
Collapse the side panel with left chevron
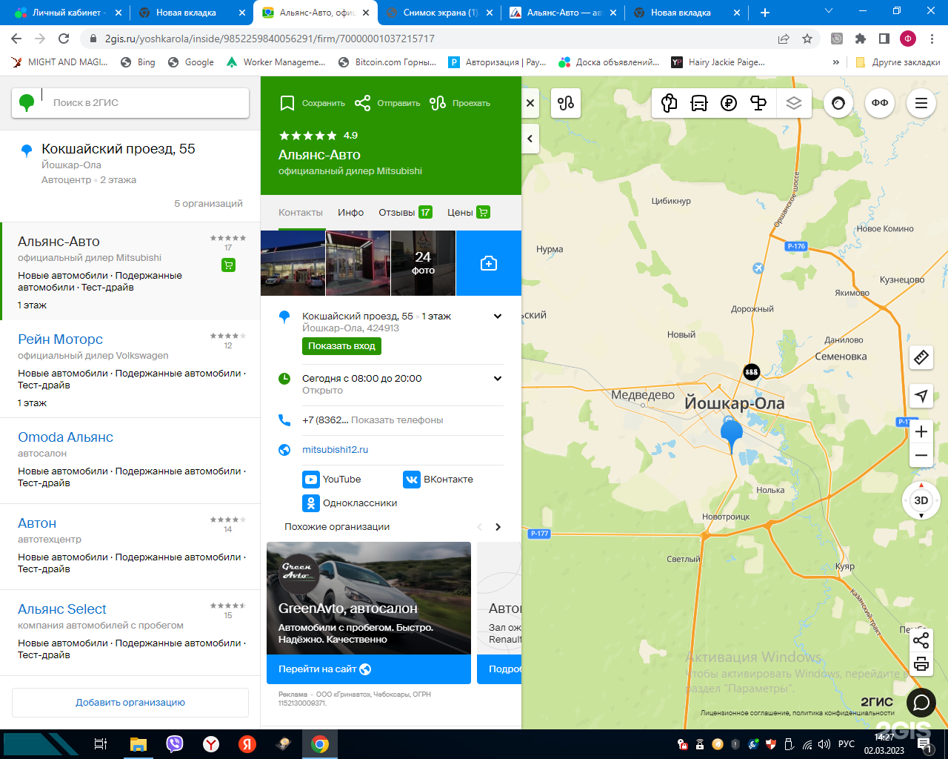530,139
